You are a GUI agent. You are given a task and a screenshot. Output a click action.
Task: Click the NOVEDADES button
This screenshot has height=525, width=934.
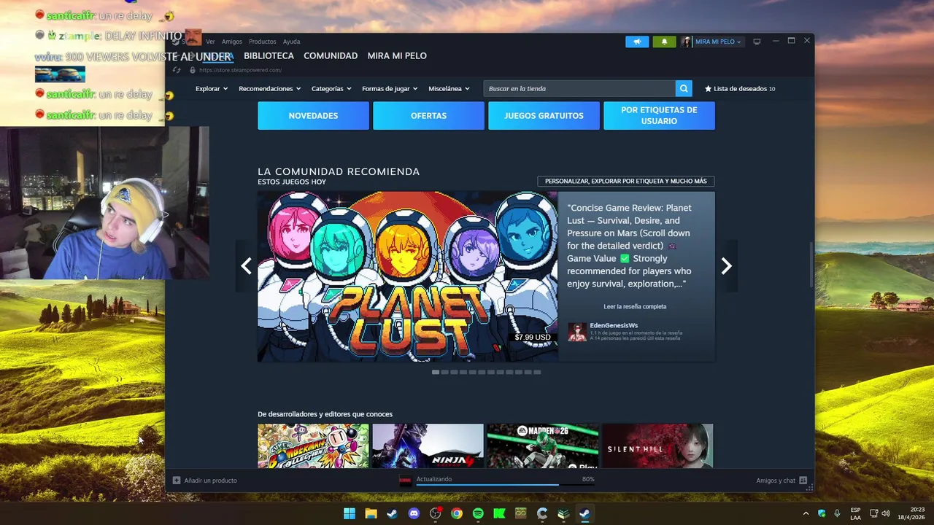click(x=313, y=116)
